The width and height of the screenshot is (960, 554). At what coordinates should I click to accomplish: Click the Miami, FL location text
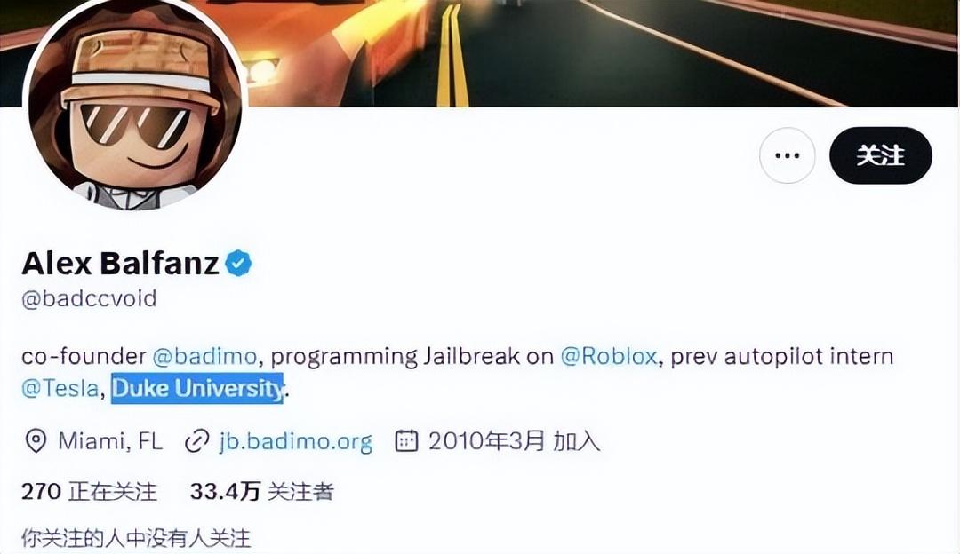(110, 441)
